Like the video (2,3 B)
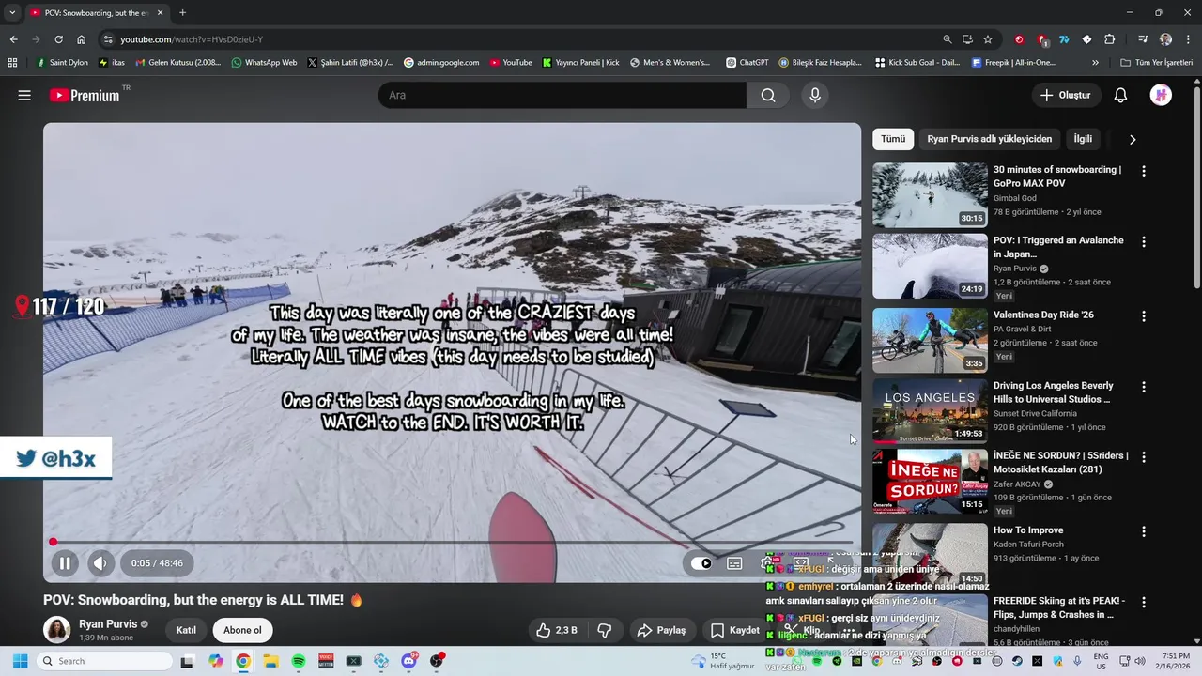 pos(557,630)
